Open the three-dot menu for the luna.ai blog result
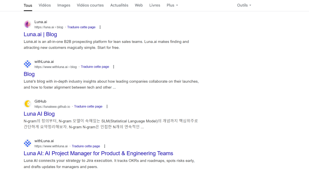This screenshot has width=309, height=172. [x=100, y=27]
